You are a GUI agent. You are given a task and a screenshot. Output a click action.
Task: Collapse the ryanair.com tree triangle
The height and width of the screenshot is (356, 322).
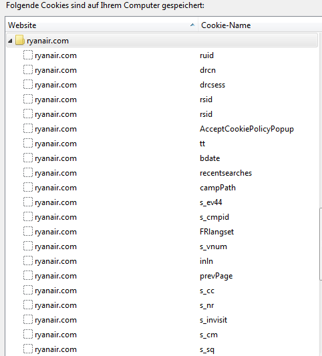[x=10, y=41]
